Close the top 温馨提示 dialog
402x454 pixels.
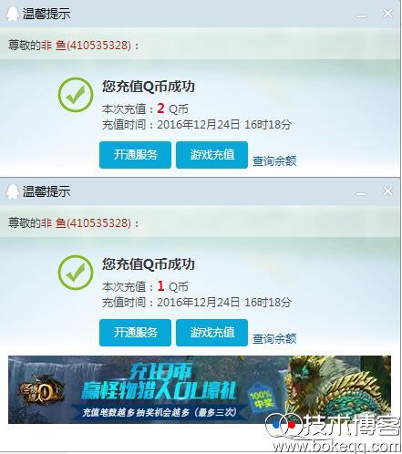387,14
